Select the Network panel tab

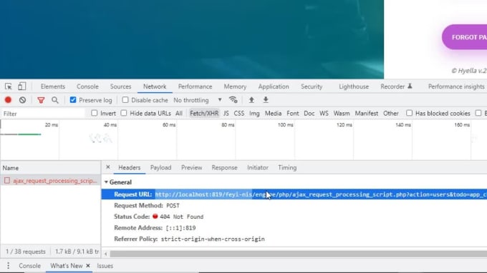[x=155, y=86]
